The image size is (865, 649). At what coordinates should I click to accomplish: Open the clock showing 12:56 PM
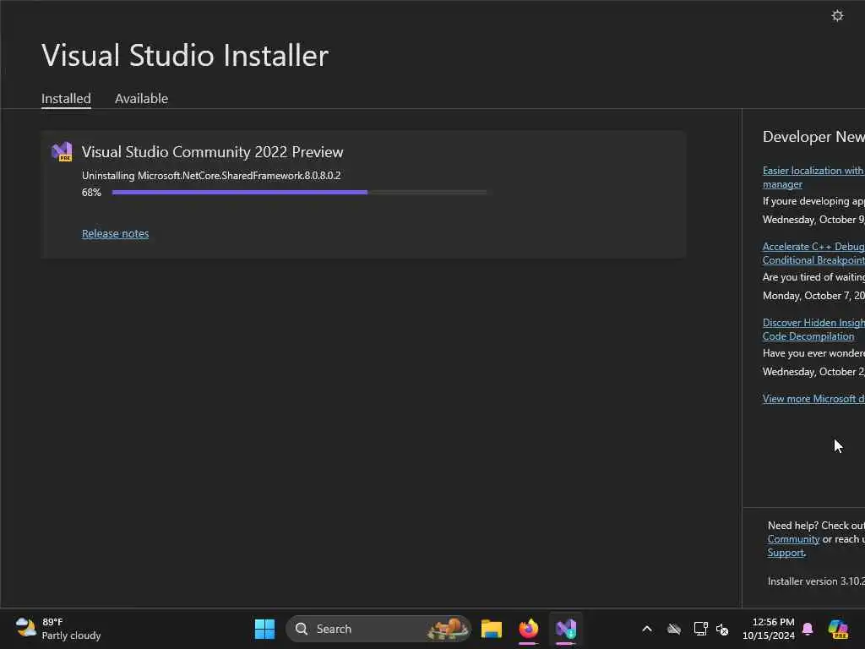coord(769,629)
